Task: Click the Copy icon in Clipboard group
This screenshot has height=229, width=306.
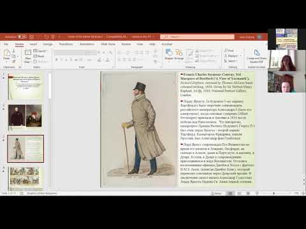Action: pyautogui.click(x=14, y=56)
